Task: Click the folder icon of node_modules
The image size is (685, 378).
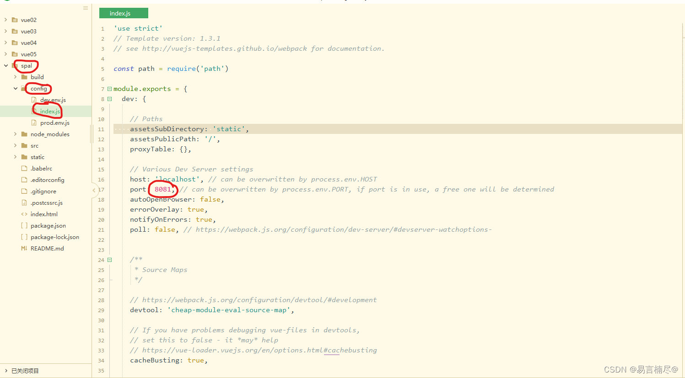Action: click(24, 134)
